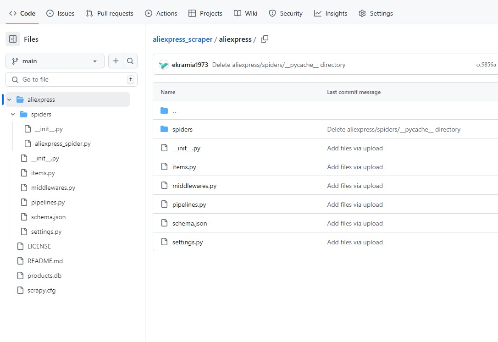Click the parent directory folder icon
Image resolution: width=498 pixels, height=342 pixels.
point(164,110)
